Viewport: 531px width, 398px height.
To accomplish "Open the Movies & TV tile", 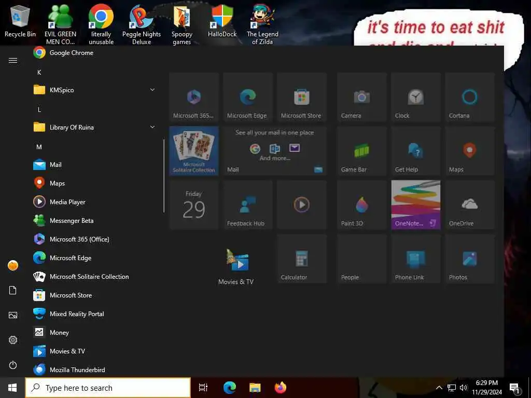I will [x=236, y=266].
